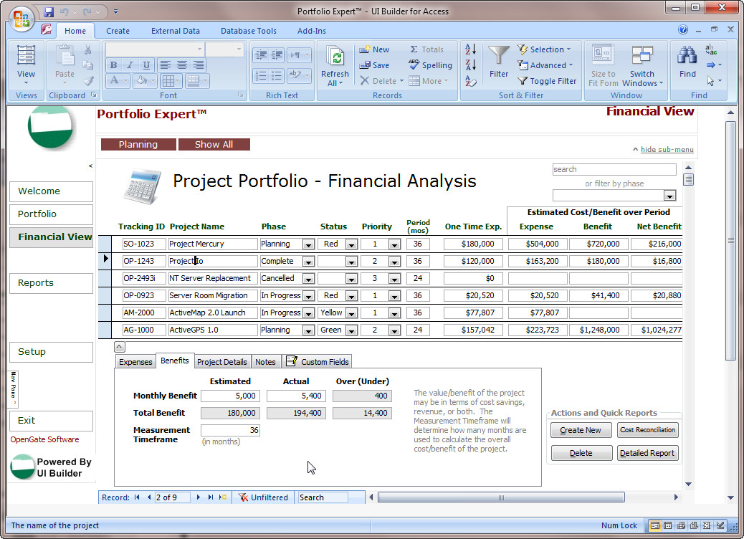This screenshot has height=539, width=744.
Task: Click the Save icon in quick access toolbar
Action: click(x=49, y=12)
